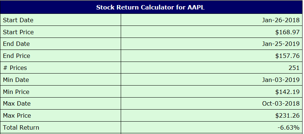304x134 pixels.
Task: Click the $231.26 max price value
Action: click(287, 115)
